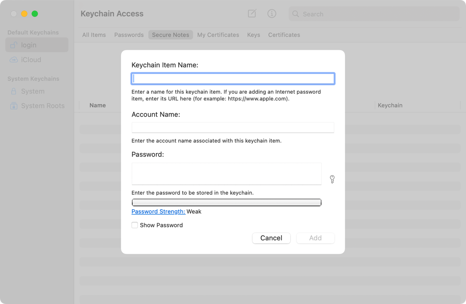Click inside the Password text box
466x304 pixels.
(x=226, y=174)
